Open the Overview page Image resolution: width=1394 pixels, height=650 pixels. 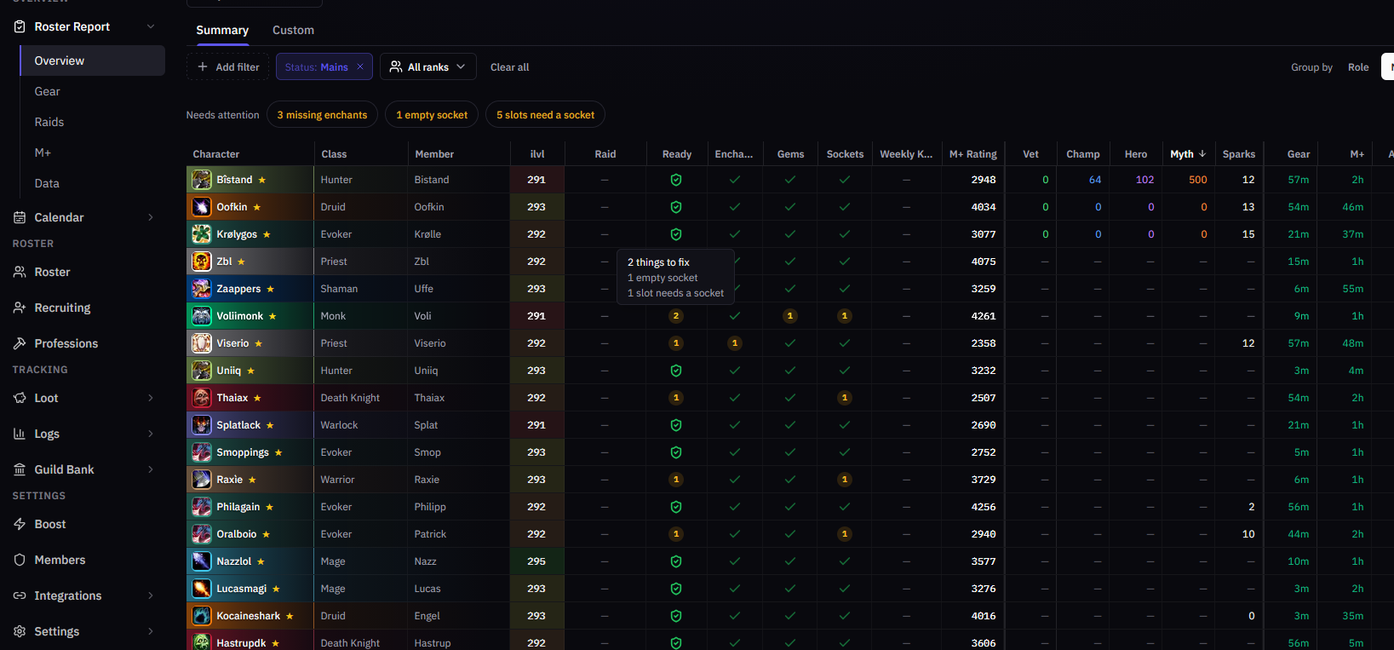pyautogui.click(x=93, y=60)
